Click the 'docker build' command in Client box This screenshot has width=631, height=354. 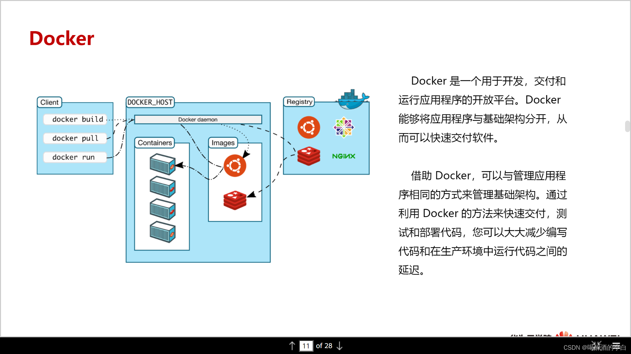[x=75, y=119]
